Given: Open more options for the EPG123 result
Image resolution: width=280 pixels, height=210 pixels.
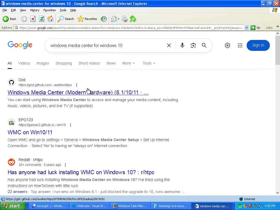Looking at the screenshot, I should (x=71, y=125).
